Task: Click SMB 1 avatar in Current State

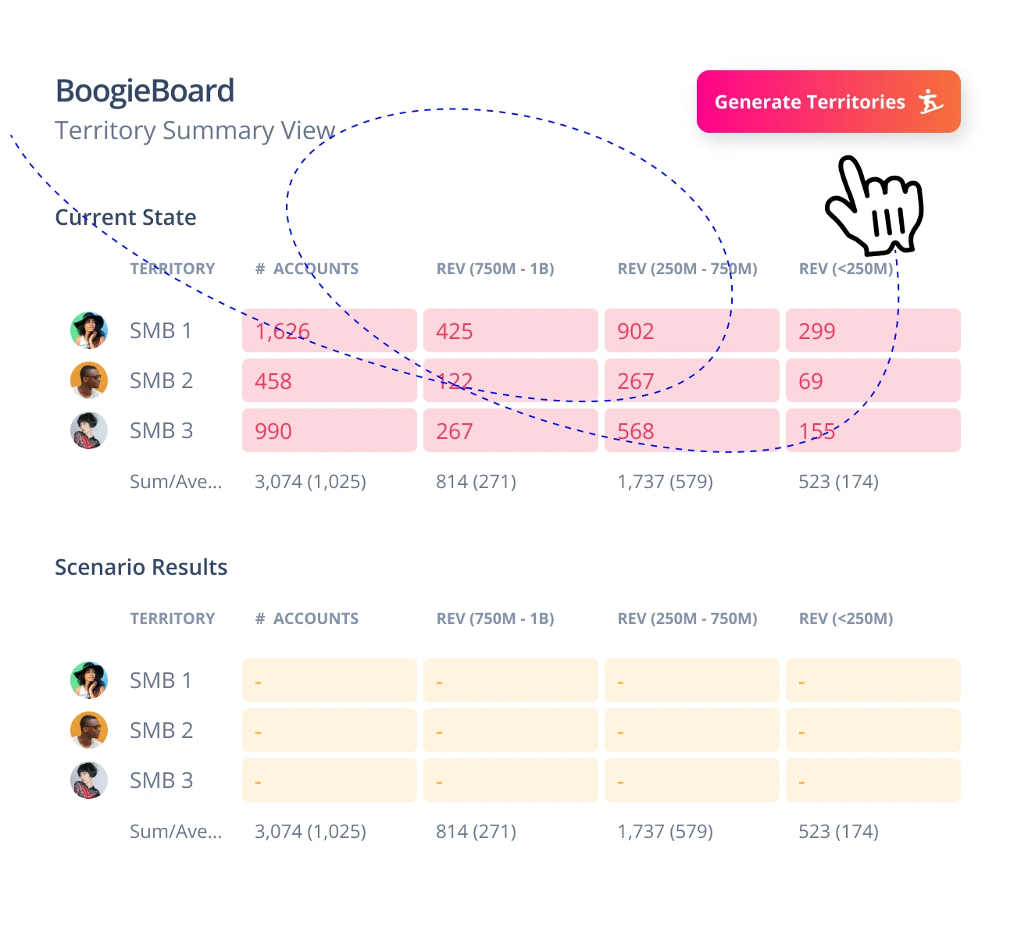Action: 89,330
